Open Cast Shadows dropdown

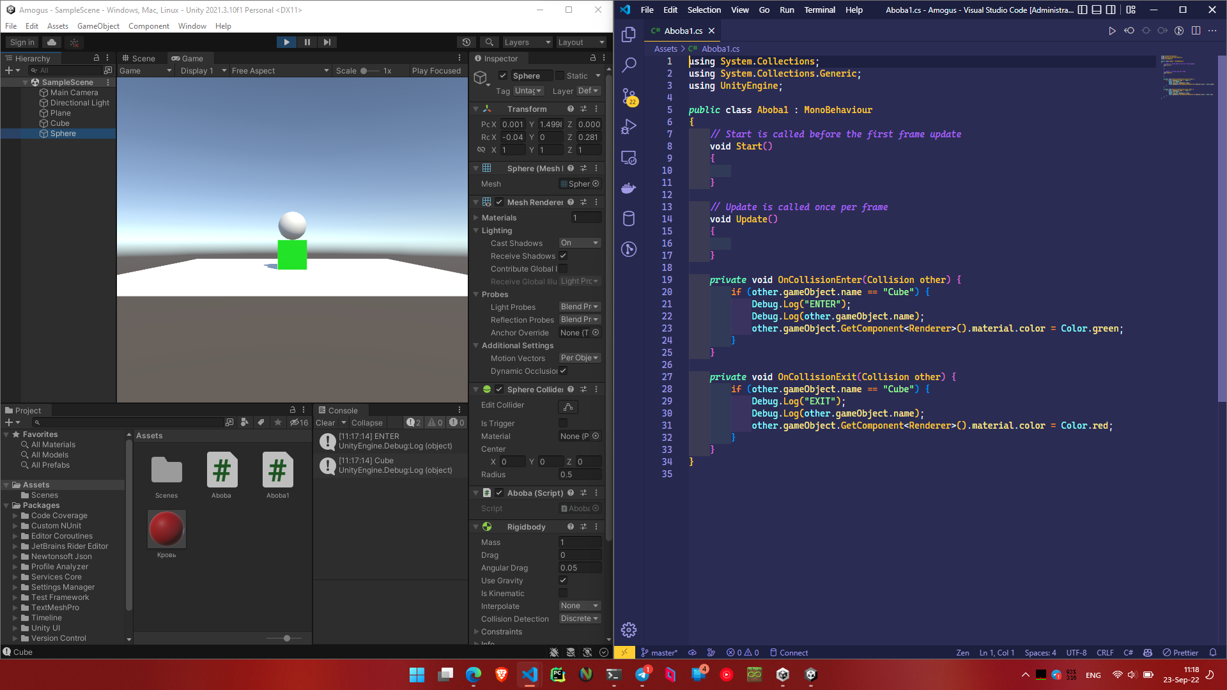click(x=580, y=243)
